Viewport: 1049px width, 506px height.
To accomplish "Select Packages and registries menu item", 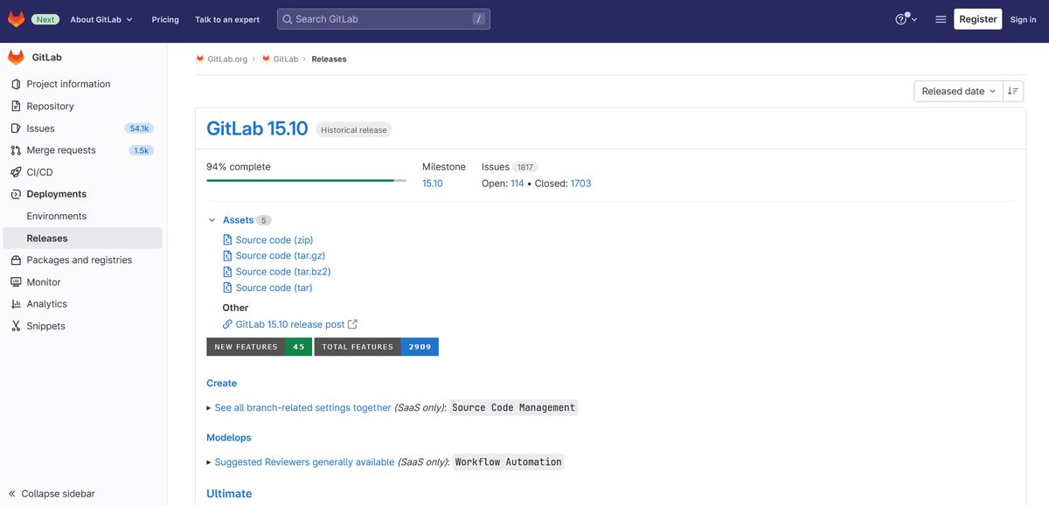I will pos(80,260).
